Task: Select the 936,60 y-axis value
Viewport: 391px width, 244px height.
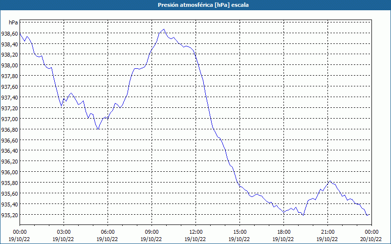Action: point(9,141)
